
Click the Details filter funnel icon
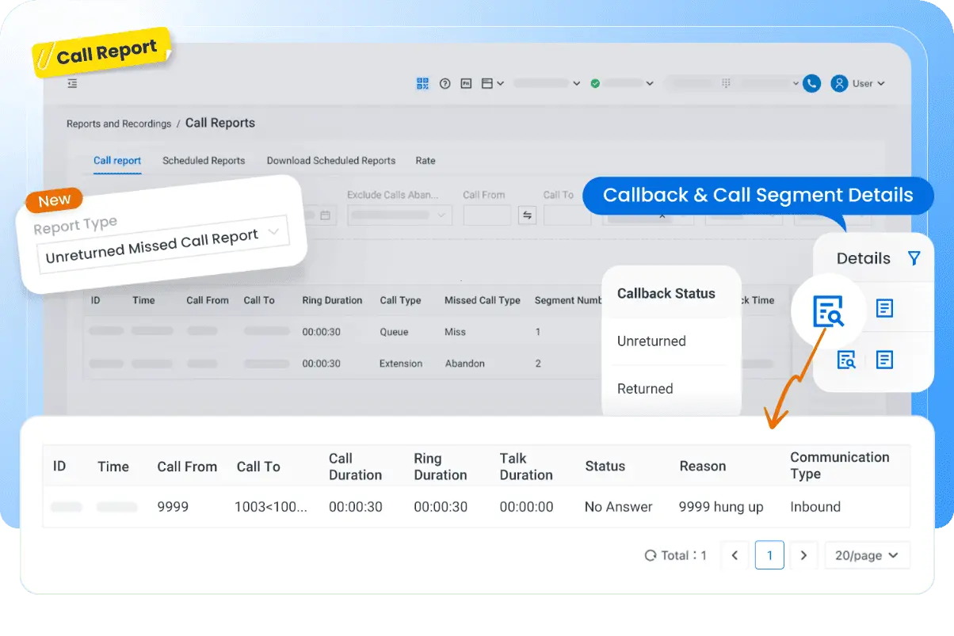click(x=914, y=258)
